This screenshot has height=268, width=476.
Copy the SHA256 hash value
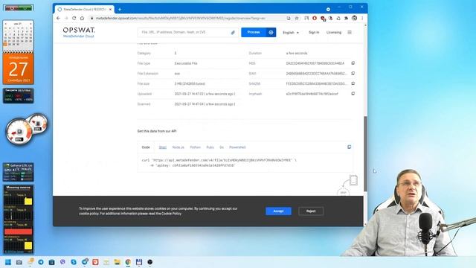pyautogui.click(x=353, y=83)
